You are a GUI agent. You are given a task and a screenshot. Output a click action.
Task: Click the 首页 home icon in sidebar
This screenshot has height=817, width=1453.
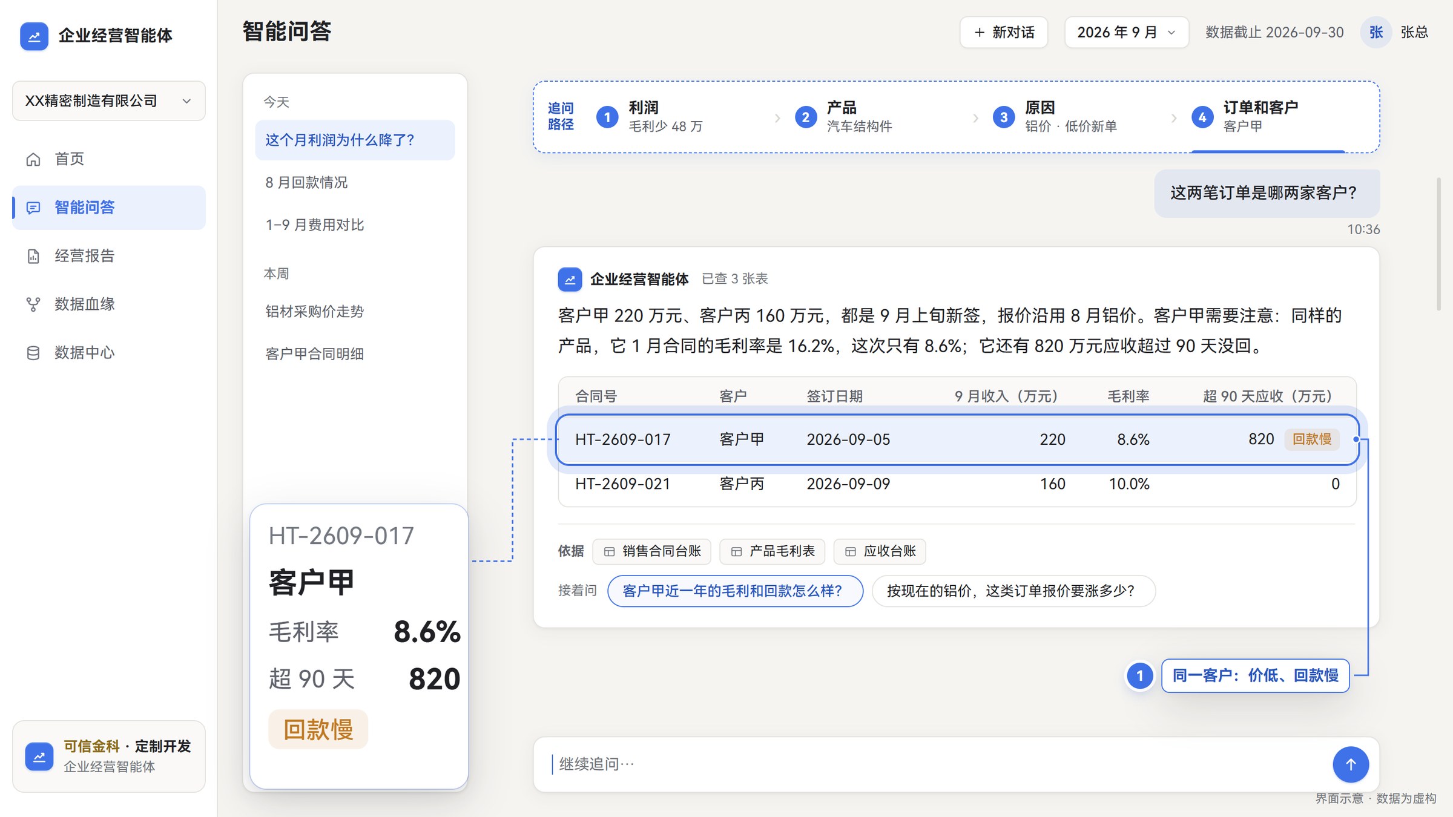[x=33, y=159]
